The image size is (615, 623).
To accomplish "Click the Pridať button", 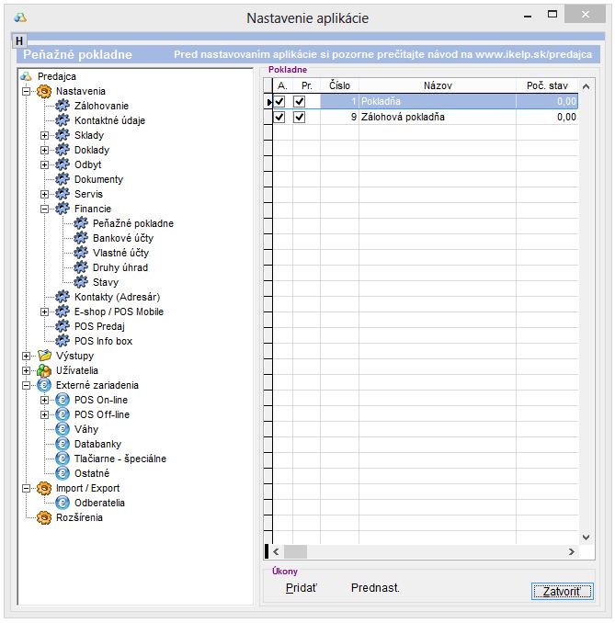I will (x=302, y=588).
